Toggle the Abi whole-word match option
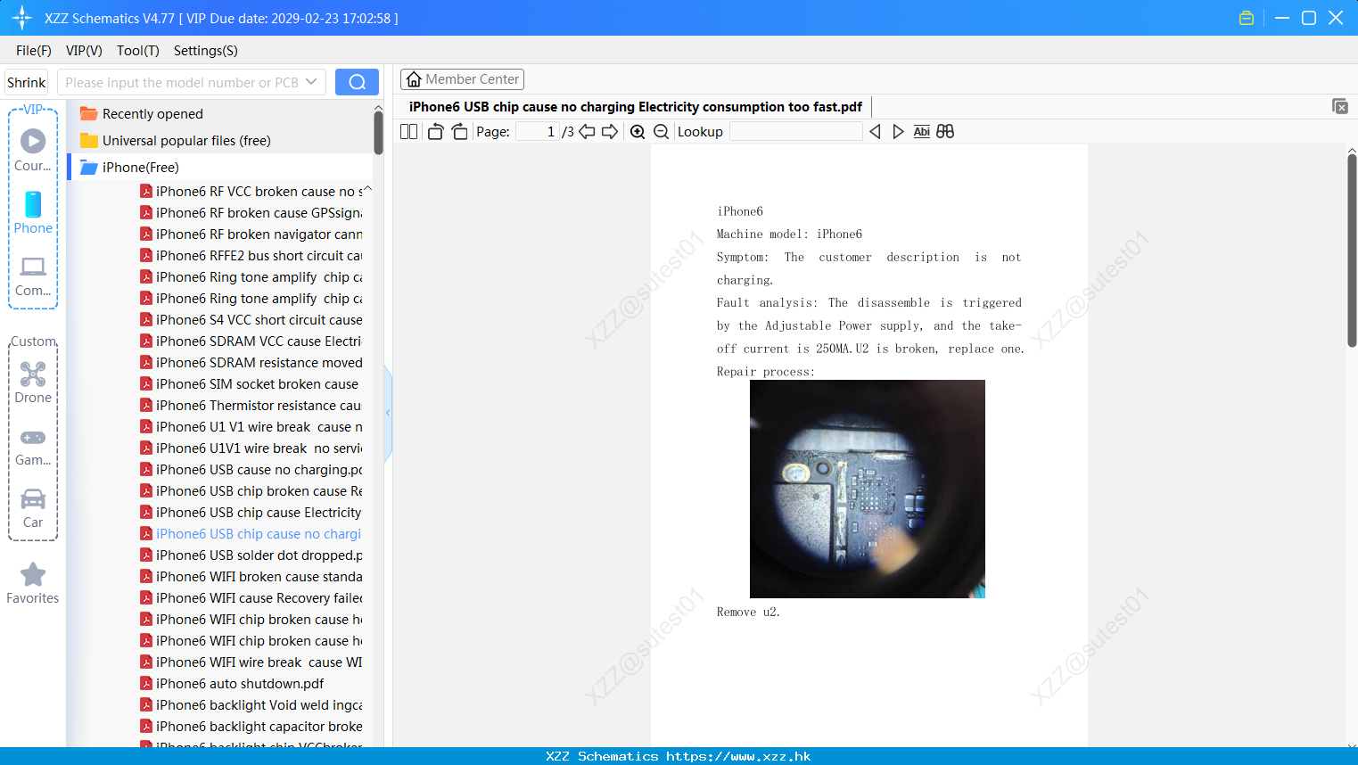Screen dimensions: 1358x765 (x=922, y=131)
